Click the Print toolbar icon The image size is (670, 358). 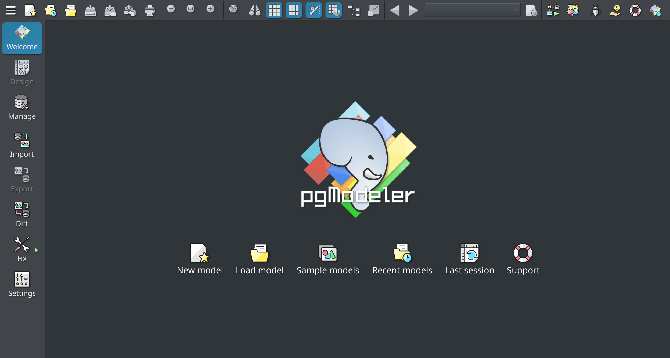pyautogui.click(x=150, y=10)
